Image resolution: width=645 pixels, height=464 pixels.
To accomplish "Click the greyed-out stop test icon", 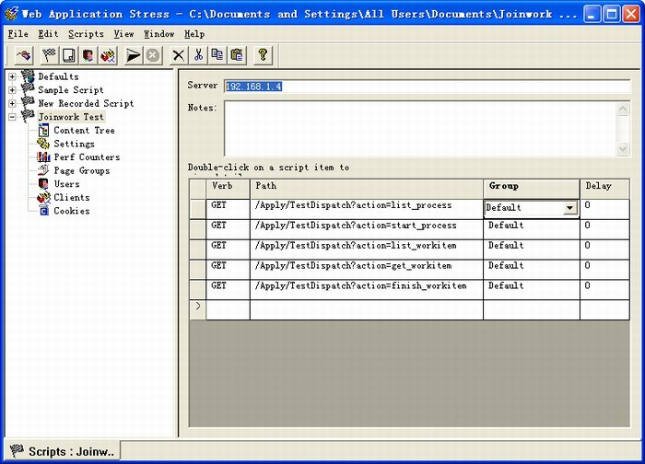I will [153, 55].
